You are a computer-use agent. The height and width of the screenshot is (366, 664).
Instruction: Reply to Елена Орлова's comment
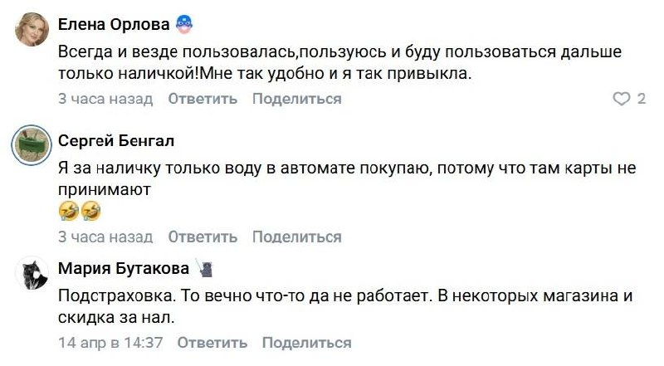[203, 99]
